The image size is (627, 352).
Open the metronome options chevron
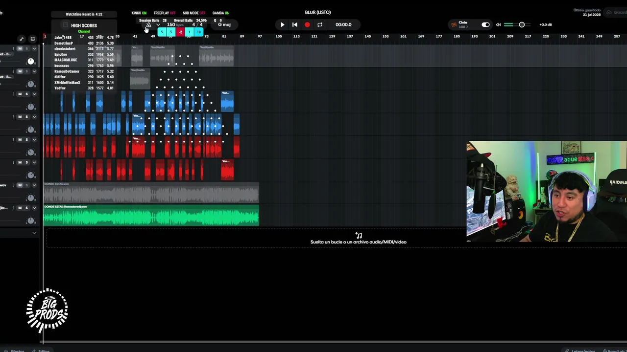coord(158,25)
